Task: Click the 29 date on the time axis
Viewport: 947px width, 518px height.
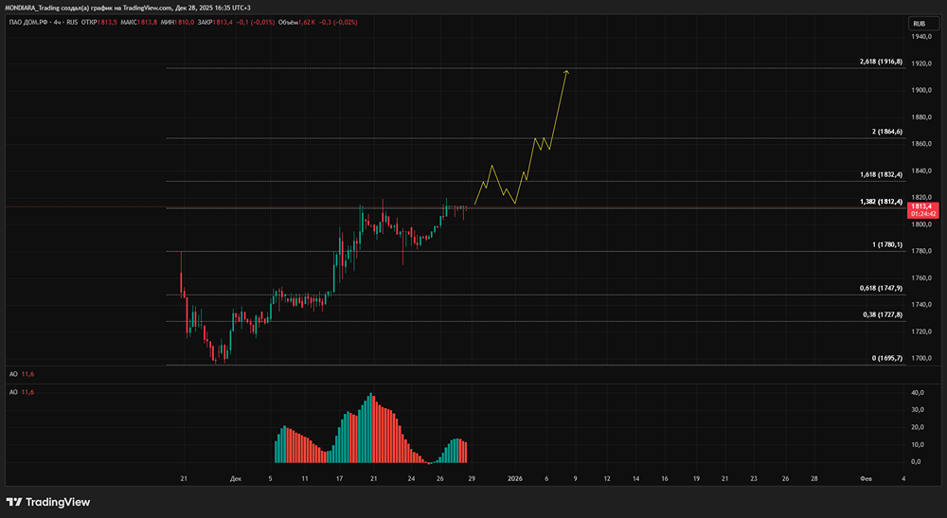Action: tap(472, 479)
